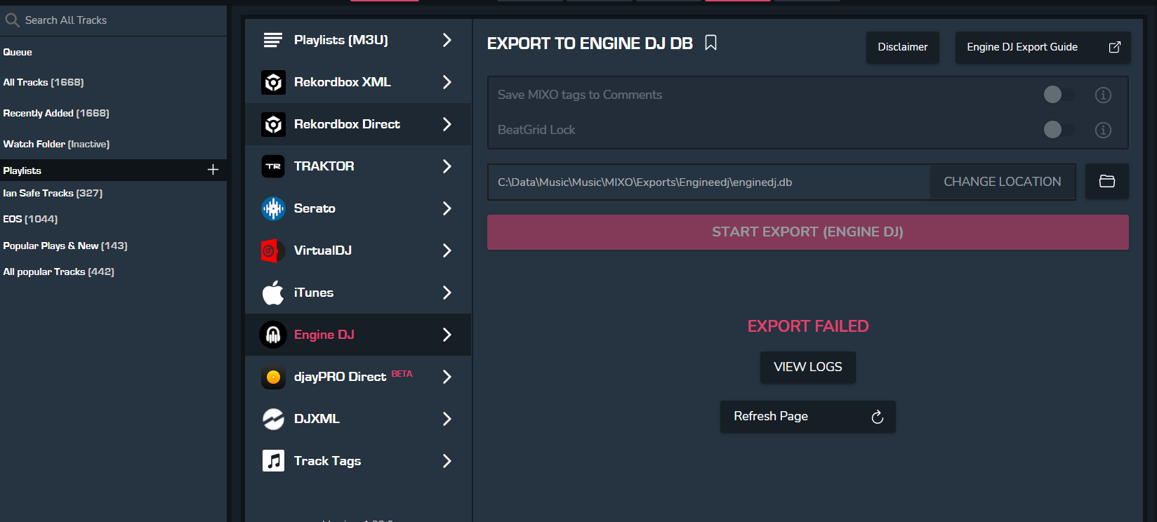This screenshot has height=522, width=1157.
Task: Open info for Save MIXO tags
Action: point(1103,95)
